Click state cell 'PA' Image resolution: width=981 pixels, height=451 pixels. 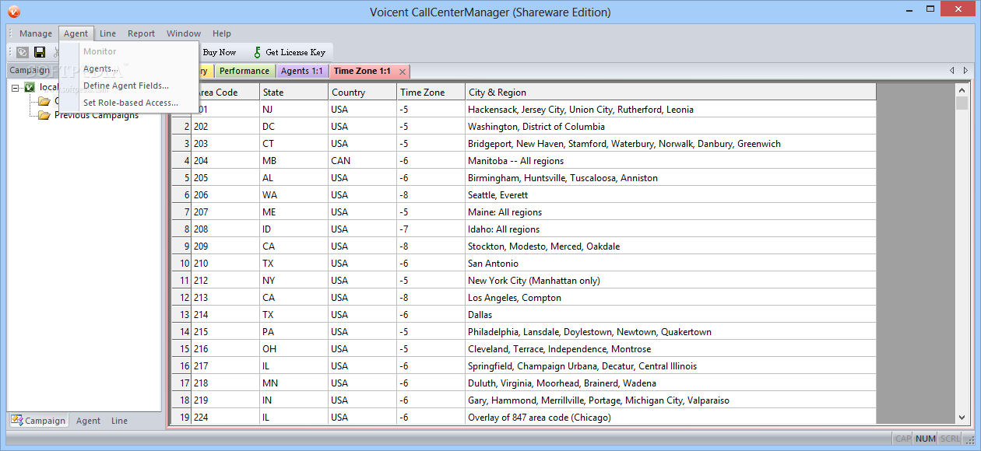click(x=294, y=332)
